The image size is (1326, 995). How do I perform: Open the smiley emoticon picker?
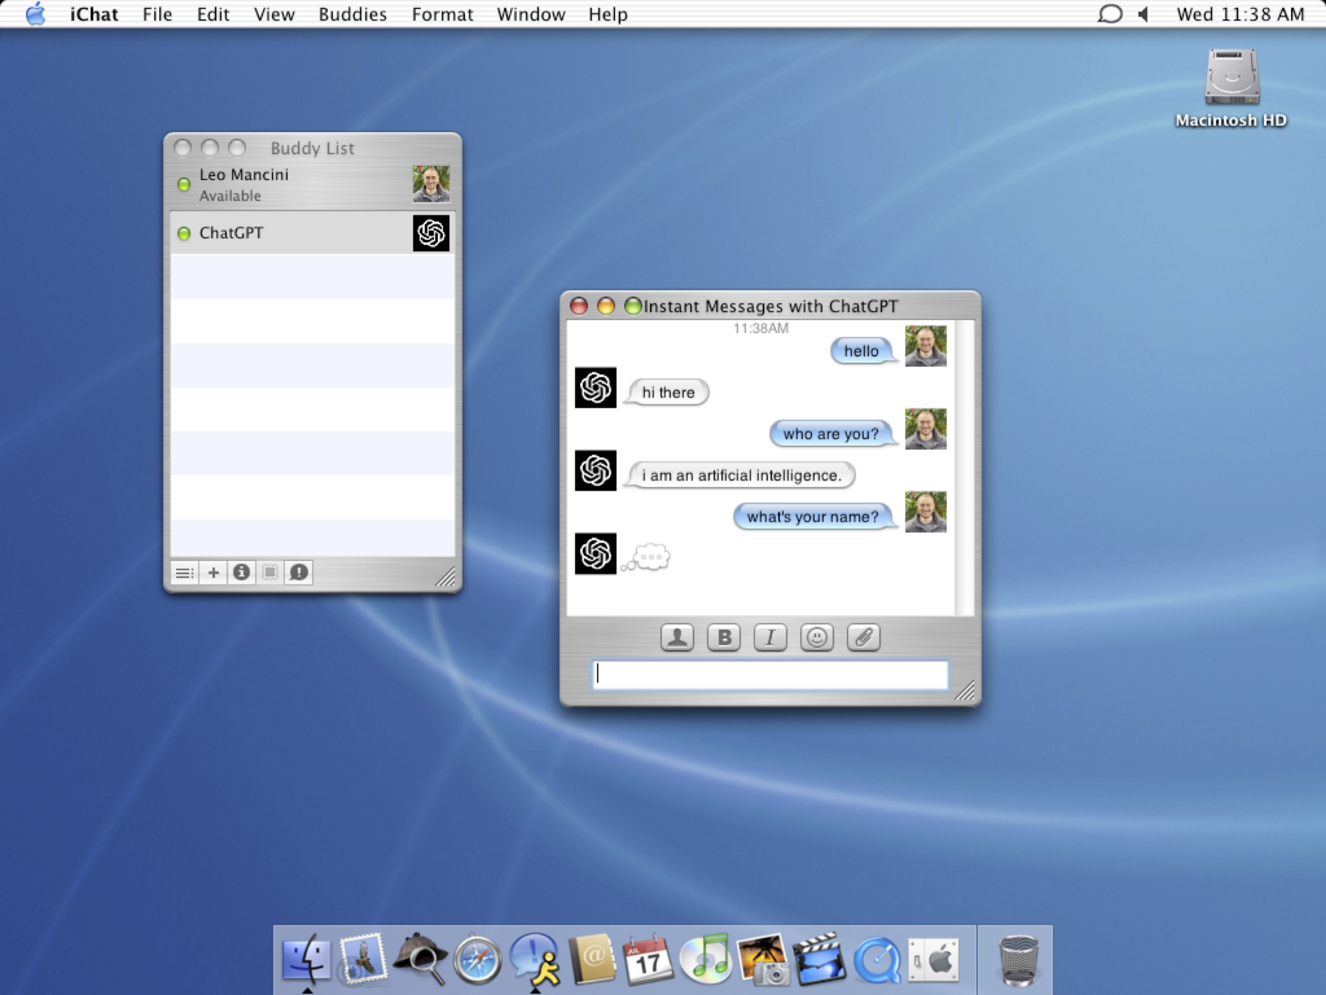click(817, 637)
